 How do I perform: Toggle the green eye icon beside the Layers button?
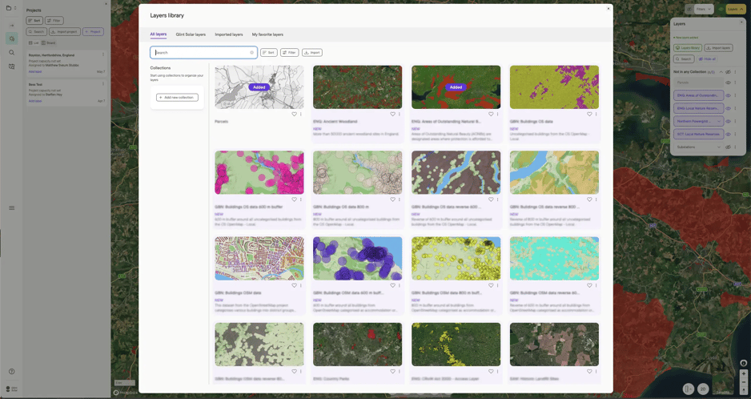(x=721, y=9)
